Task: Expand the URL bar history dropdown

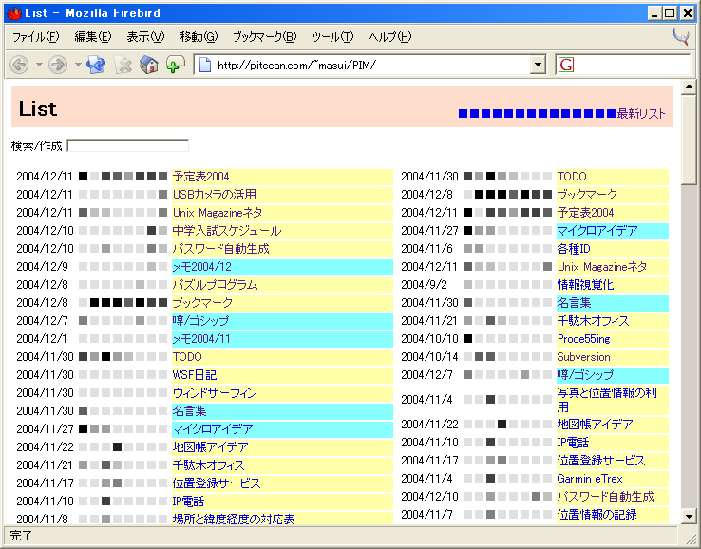Action: pyautogui.click(x=538, y=66)
